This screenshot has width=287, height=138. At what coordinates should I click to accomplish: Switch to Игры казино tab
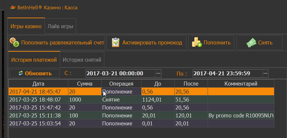[26, 26]
